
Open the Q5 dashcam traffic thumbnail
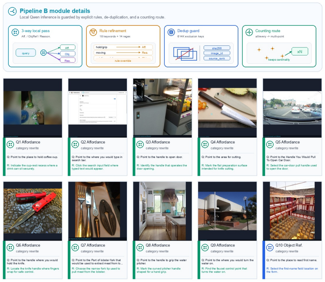point(292,108)
